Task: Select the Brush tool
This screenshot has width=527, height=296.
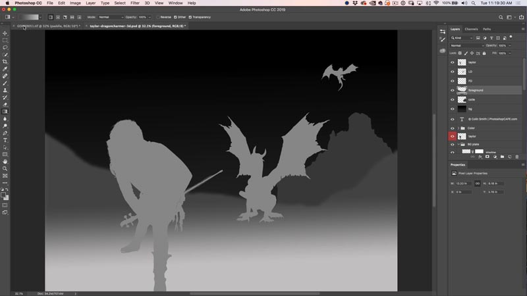Action: click(5, 84)
